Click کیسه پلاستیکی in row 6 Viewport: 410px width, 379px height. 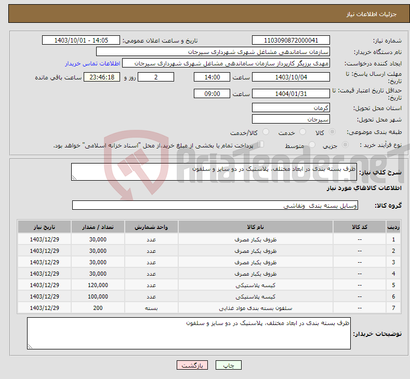256,297
